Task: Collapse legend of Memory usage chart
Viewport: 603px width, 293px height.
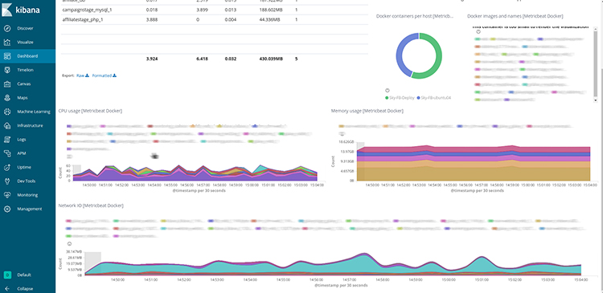Action: click(x=341, y=133)
